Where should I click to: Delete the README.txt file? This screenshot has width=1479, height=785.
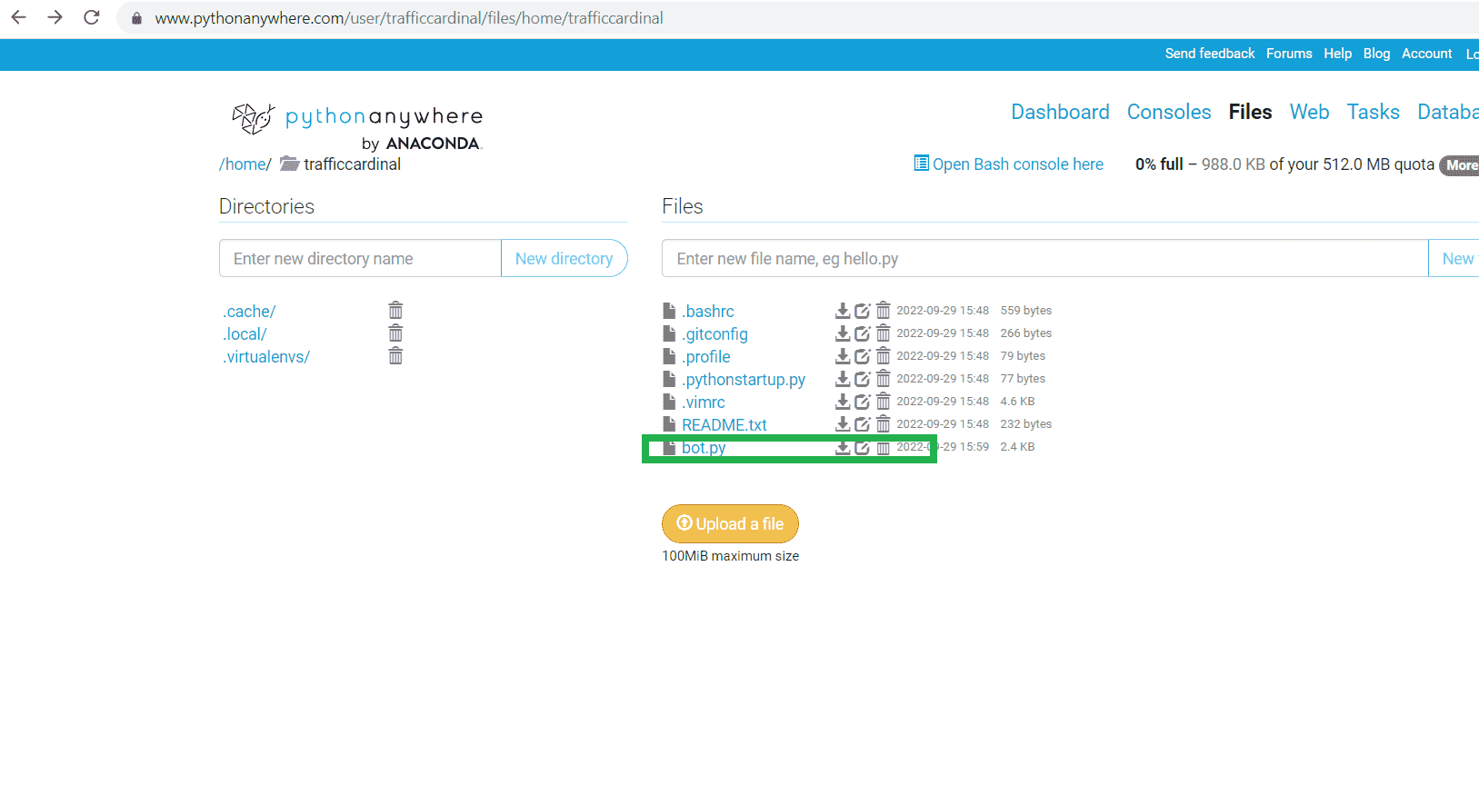coord(883,424)
